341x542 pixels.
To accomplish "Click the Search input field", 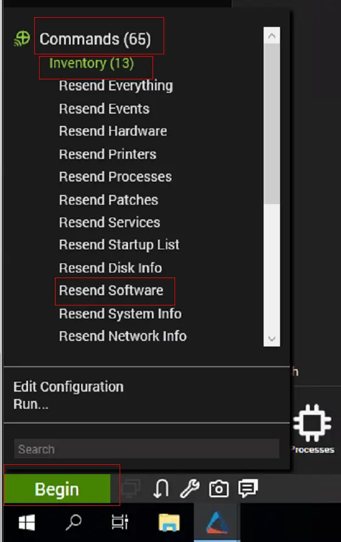I will tap(146, 449).
